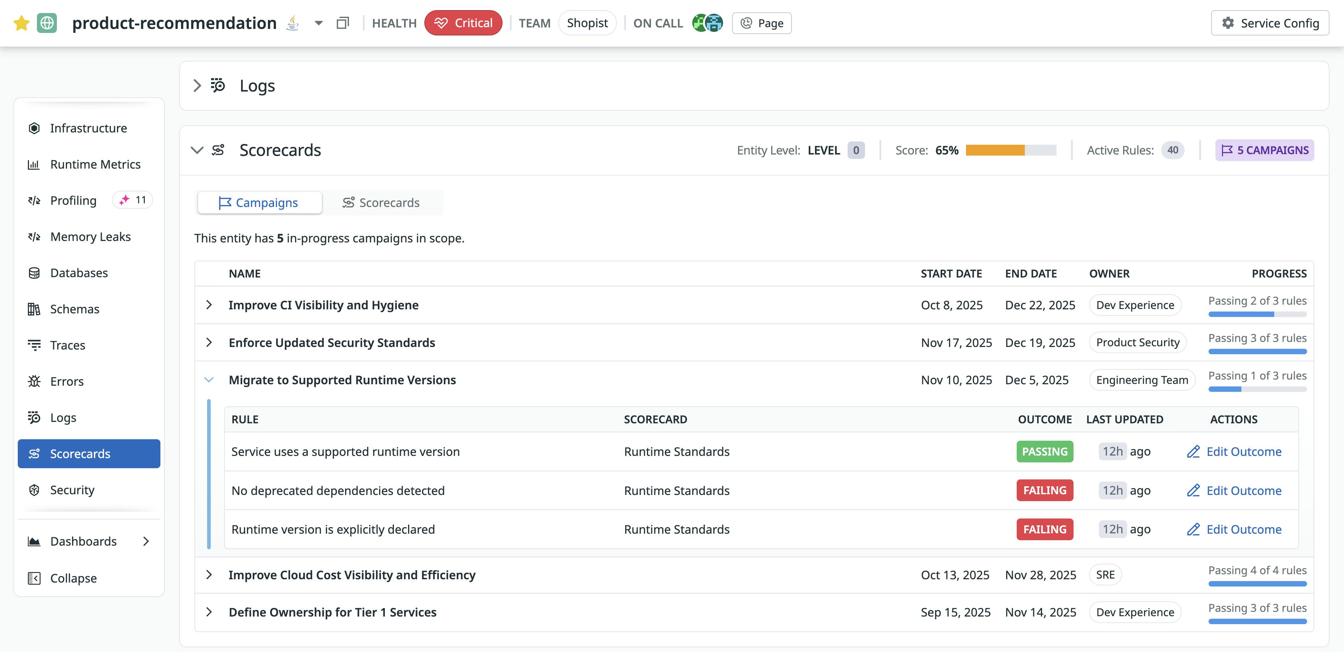Open the Security sidebar item
1344x652 pixels.
(72, 490)
